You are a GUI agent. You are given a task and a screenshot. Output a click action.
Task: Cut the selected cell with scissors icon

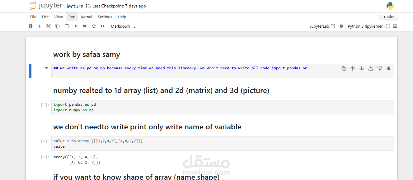pos(49,26)
